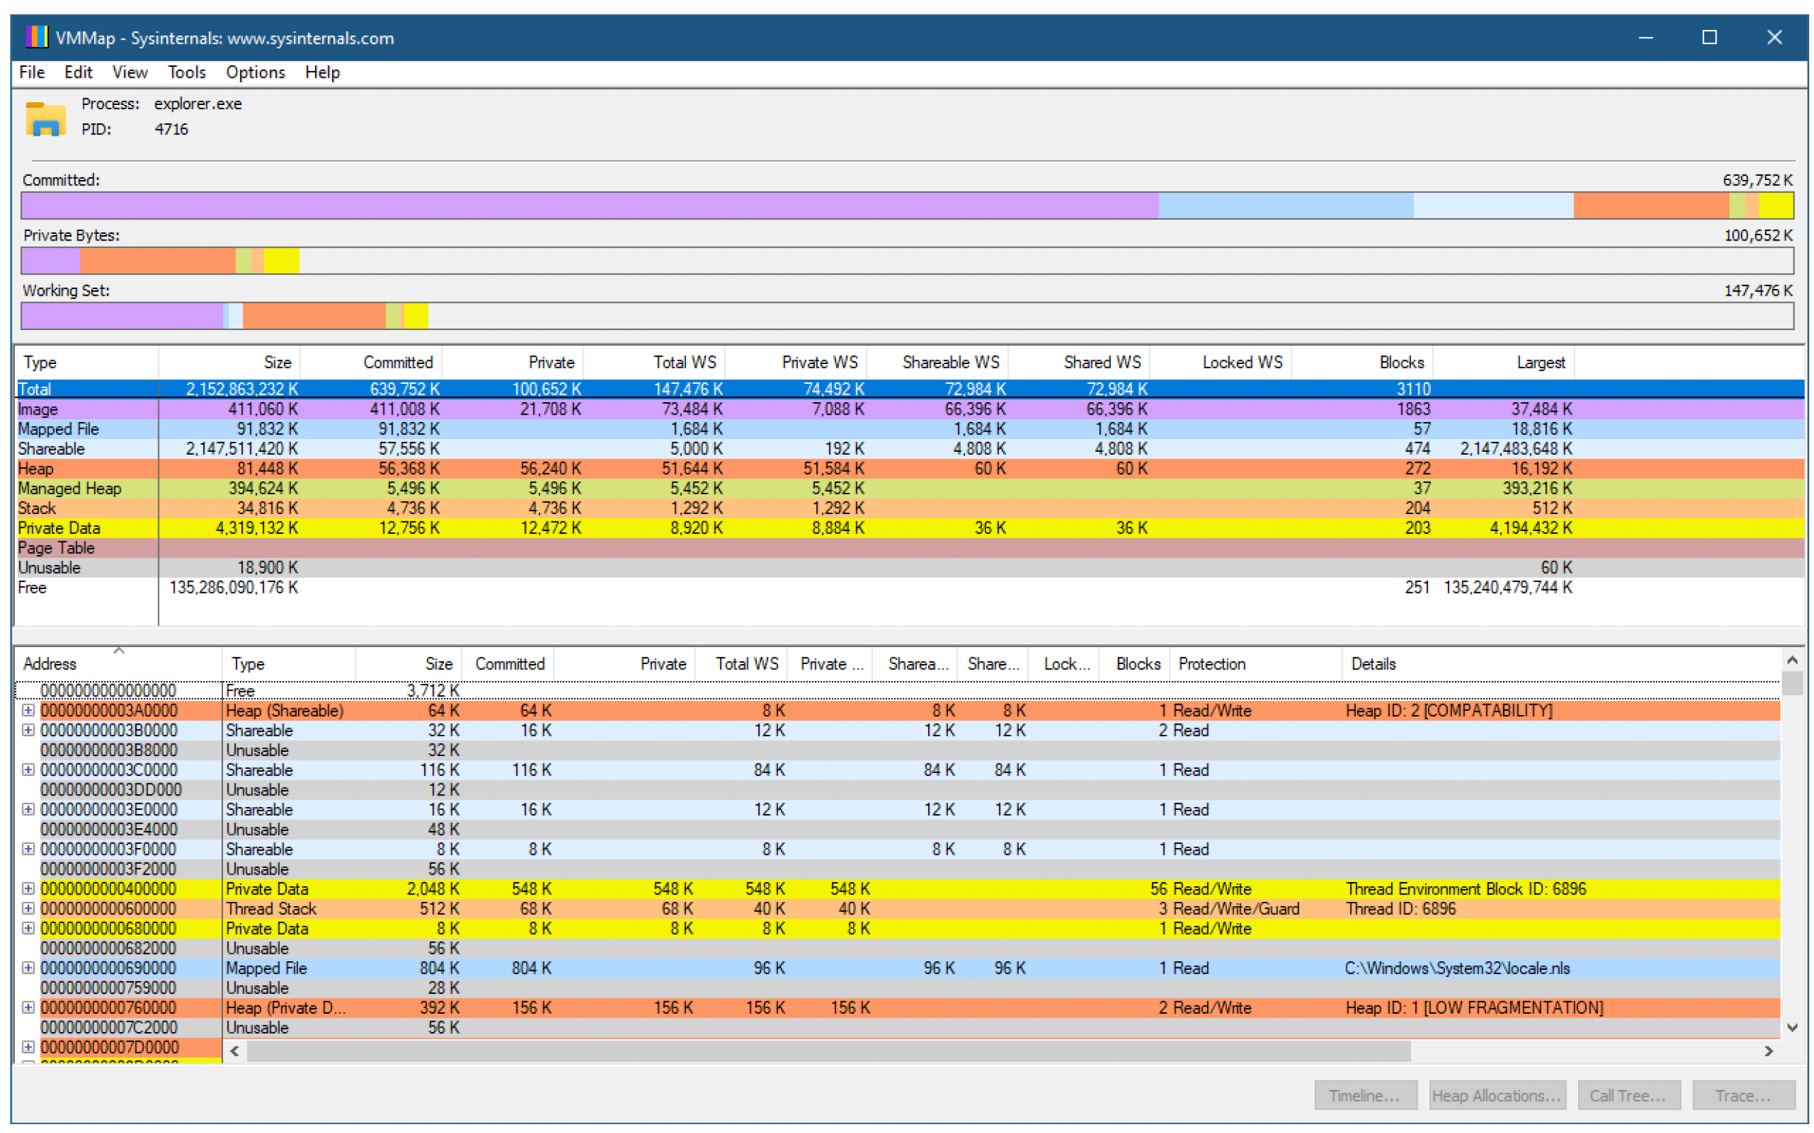The image size is (1814, 1133).
Task: Select the Thread Environment Block ID: 6896 entry
Action: tap(1466, 889)
